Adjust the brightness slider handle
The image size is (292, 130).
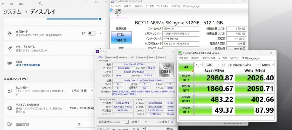(100, 19)
